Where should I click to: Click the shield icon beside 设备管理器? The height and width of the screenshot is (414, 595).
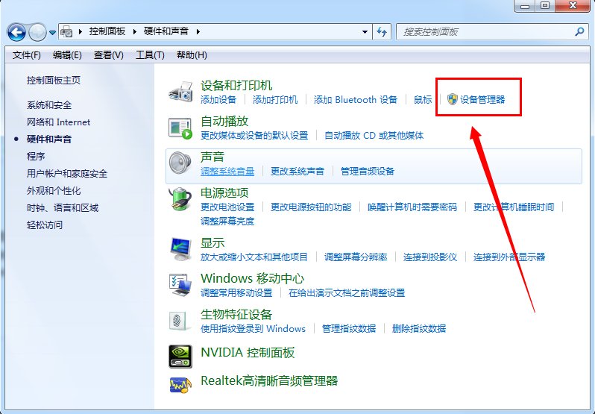click(453, 99)
